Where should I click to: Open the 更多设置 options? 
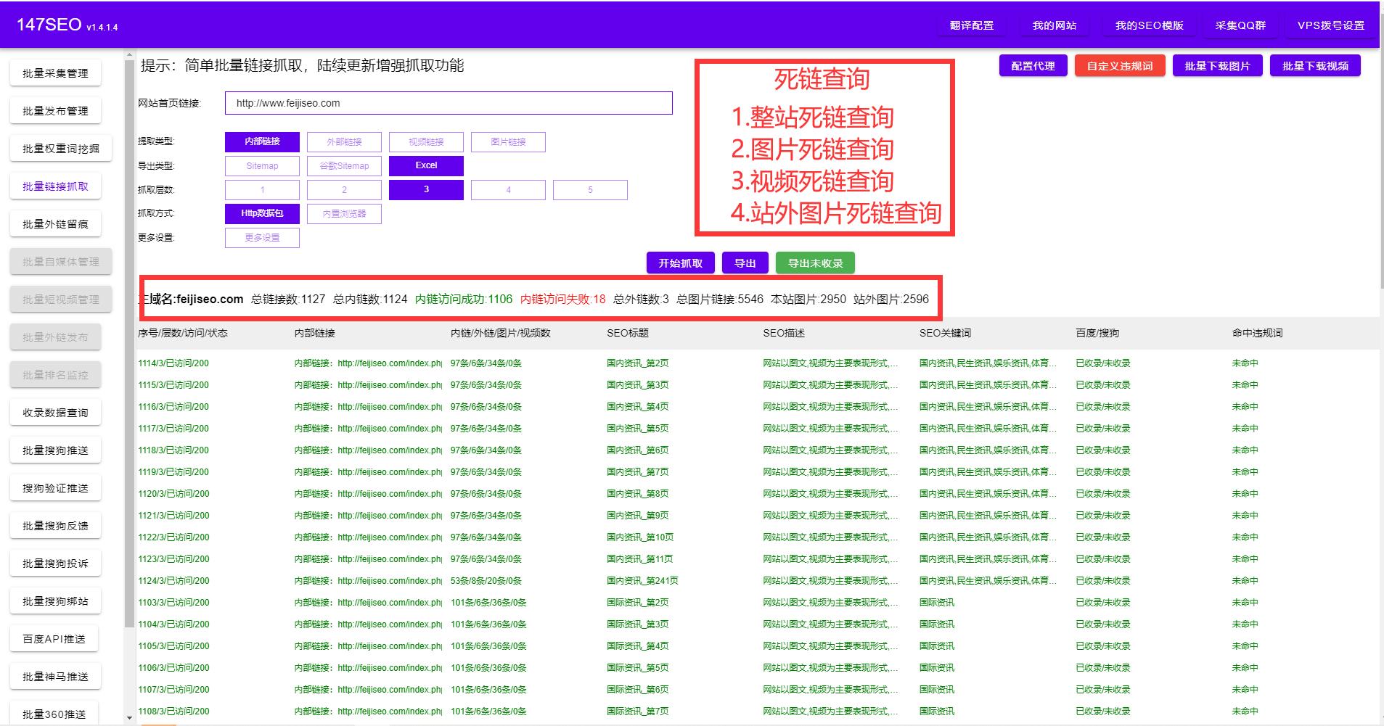262,237
